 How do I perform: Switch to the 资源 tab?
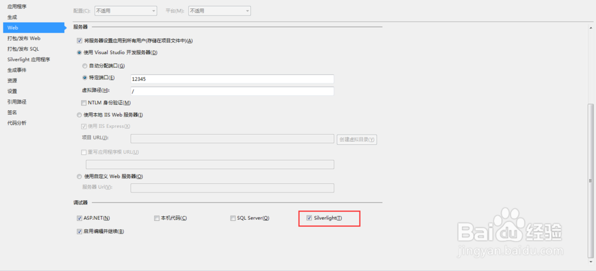tap(12, 80)
